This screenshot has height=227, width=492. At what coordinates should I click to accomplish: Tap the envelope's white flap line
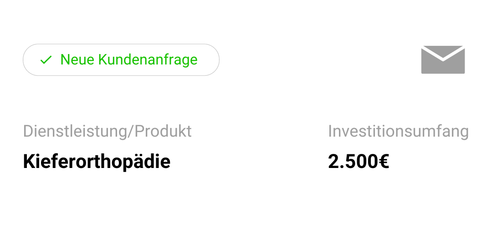[443, 53]
